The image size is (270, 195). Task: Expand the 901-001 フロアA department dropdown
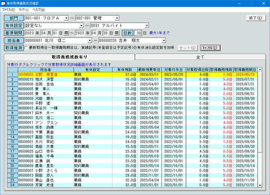66,18
